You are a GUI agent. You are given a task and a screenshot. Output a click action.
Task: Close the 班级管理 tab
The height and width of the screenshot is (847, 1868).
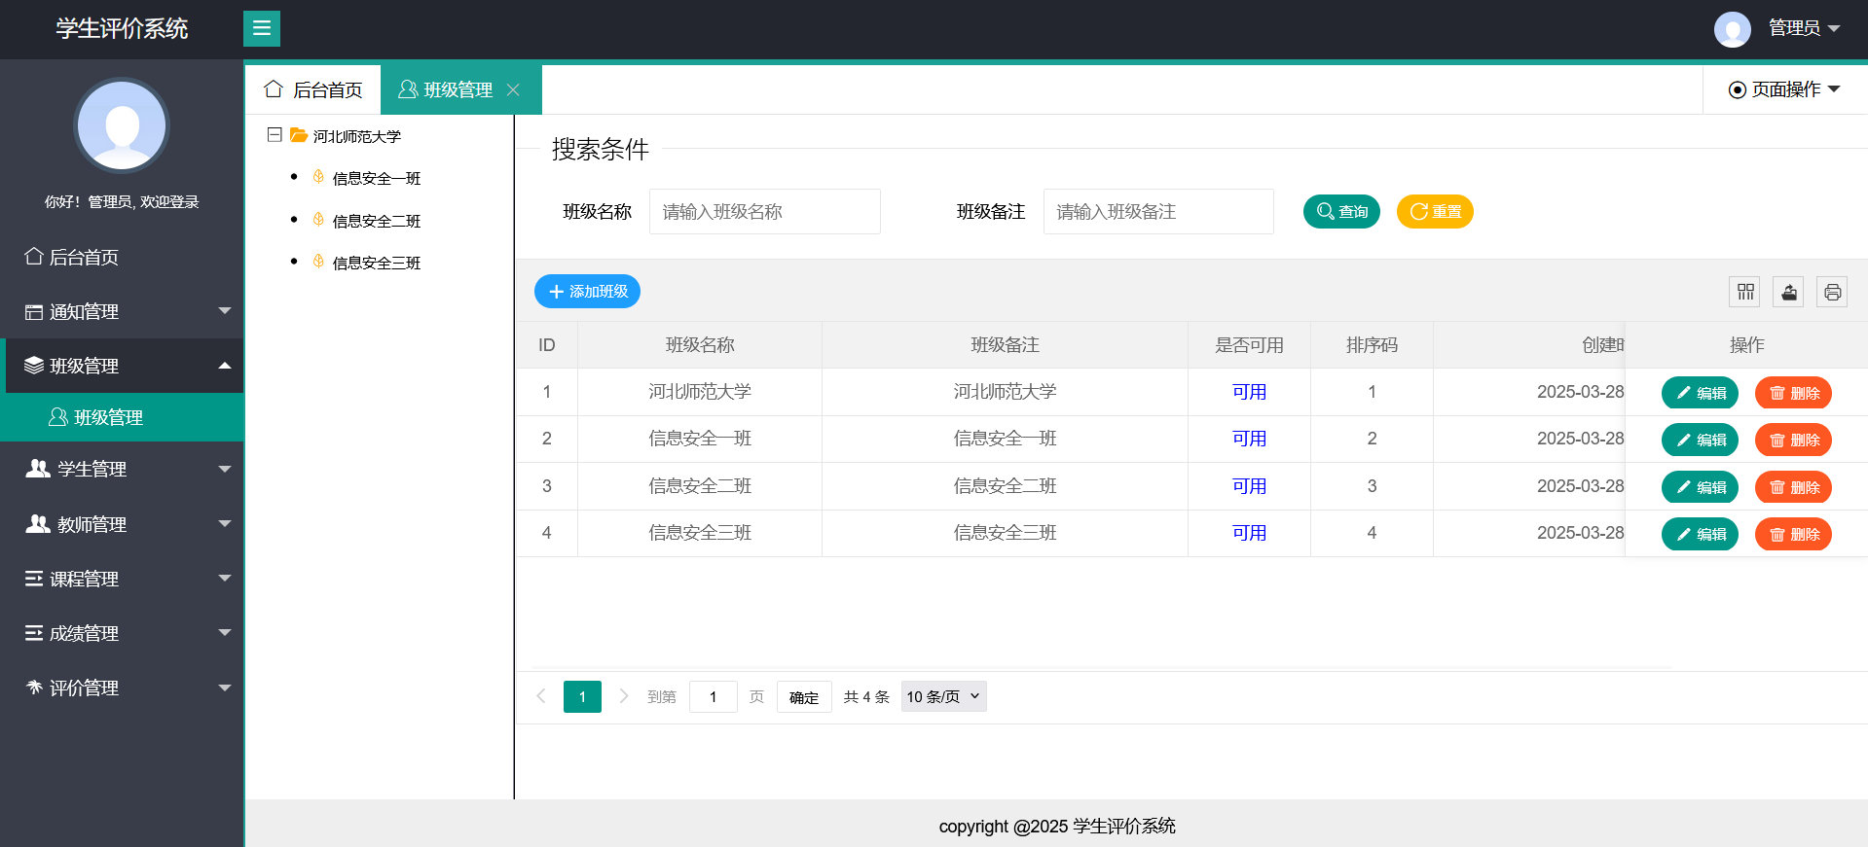coord(513,89)
